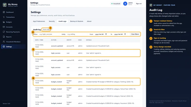Click 'budget #21' entity cell
Screen dimensions: 191x107
coord(69,96)
